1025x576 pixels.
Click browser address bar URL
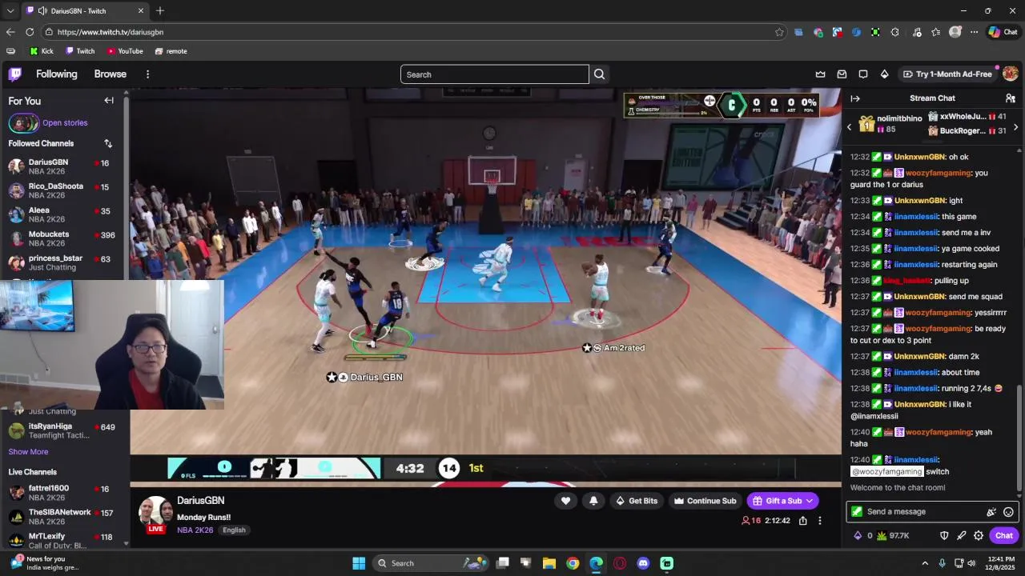click(111, 32)
